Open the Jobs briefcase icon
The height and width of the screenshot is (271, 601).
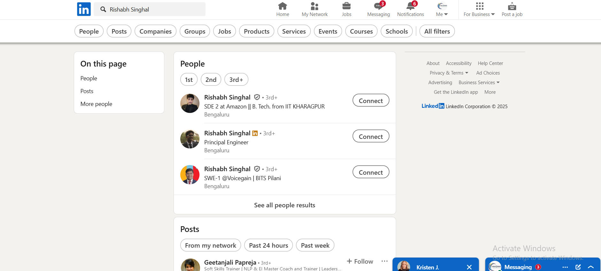click(347, 6)
